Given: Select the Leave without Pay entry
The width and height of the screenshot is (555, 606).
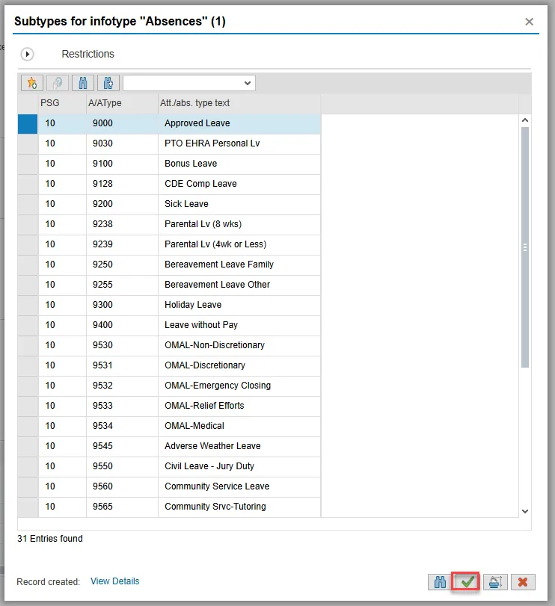Looking at the screenshot, I should tap(201, 325).
